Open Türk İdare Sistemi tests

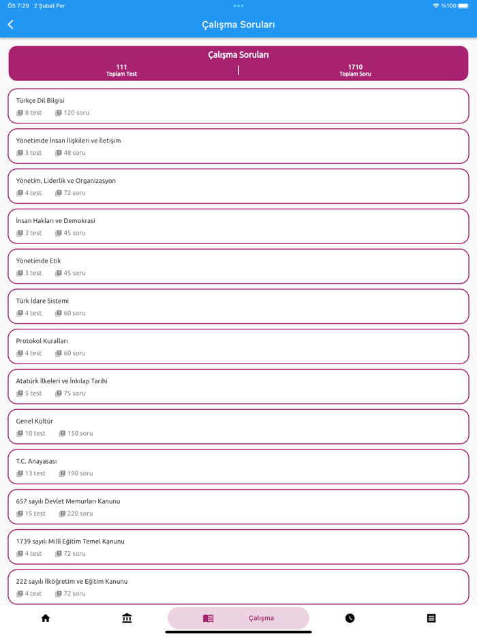[x=238, y=306]
